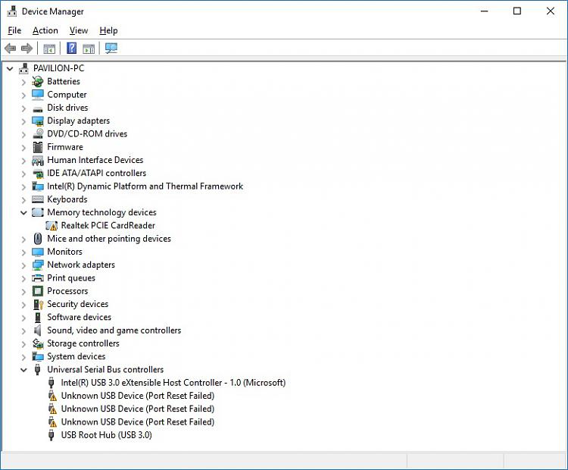The height and width of the screenshot is (470, 568).
Task: Click the Intel USB 3.0 eXtensible Host Controller icon
Action: coord(51,383)
